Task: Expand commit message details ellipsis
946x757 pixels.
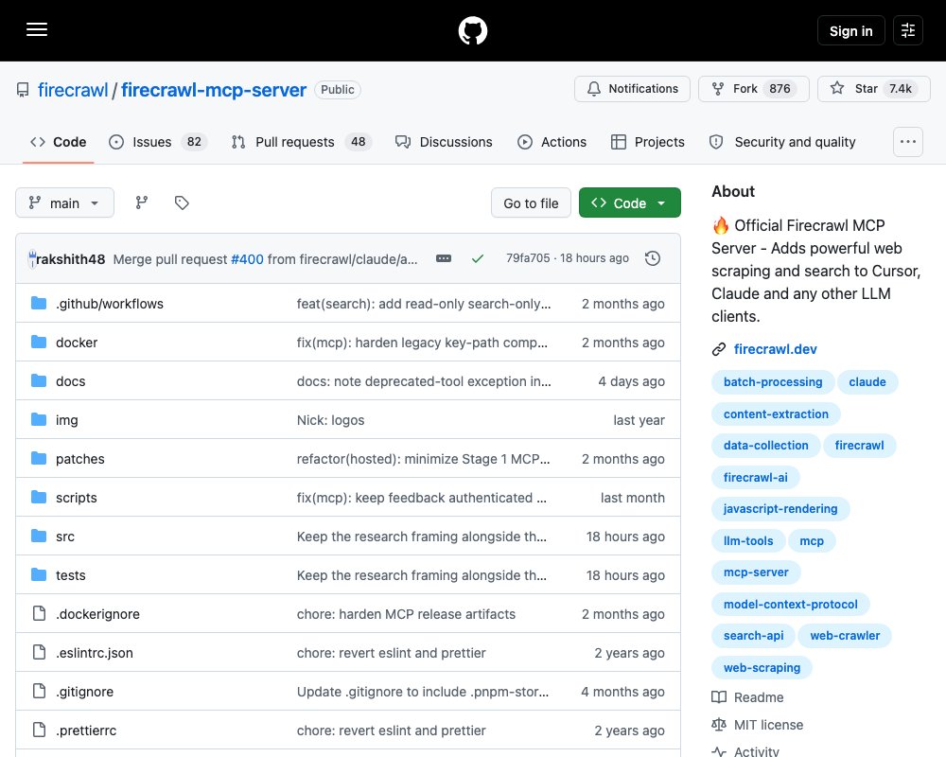Action: 444,258
